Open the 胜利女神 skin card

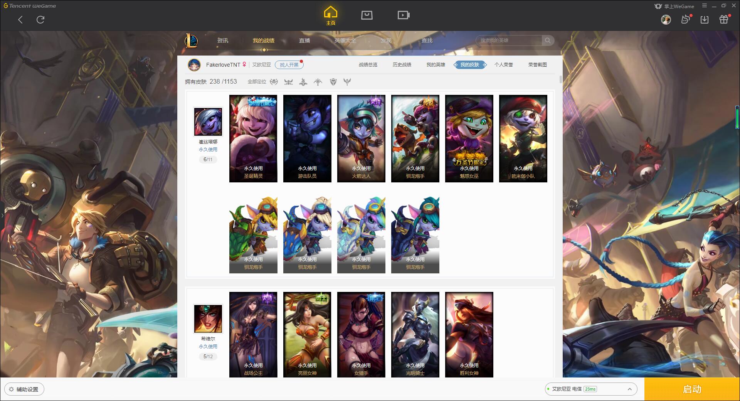click(x=469, y=335)
